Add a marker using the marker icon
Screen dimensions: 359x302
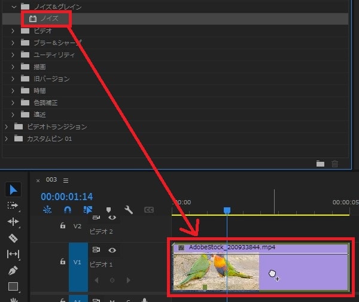click(x=108, y=210)
